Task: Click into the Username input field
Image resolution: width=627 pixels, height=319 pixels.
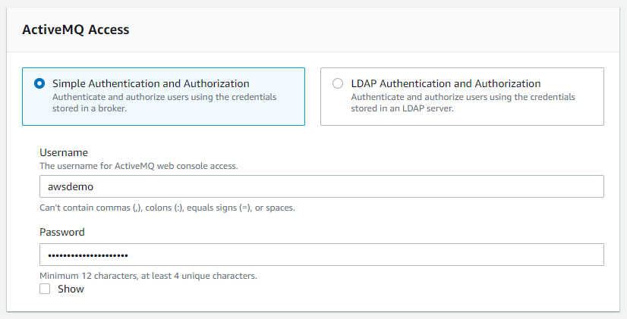Action: pyautogui.click(x=321, y=186)
